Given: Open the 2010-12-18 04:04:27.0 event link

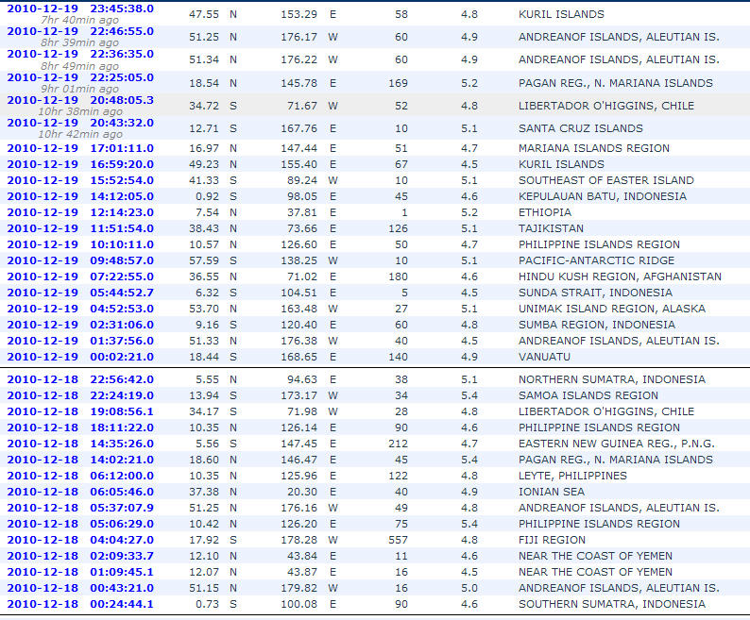Looking at the screenshot, I should pyautogui.click(x=80, y=540).
